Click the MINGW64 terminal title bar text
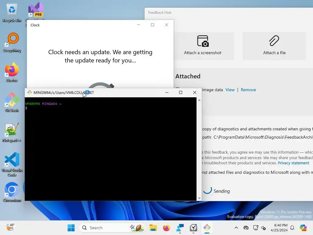Viewport: 313px width, 235px height. 64,92
